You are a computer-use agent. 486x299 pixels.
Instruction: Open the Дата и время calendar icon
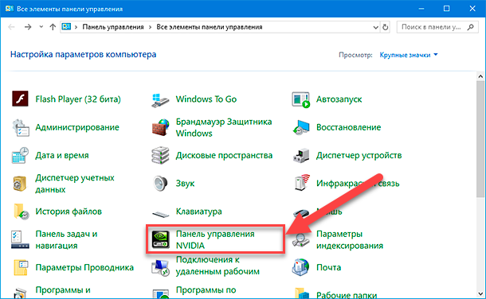pyautogui.click(x=20, y=155)
